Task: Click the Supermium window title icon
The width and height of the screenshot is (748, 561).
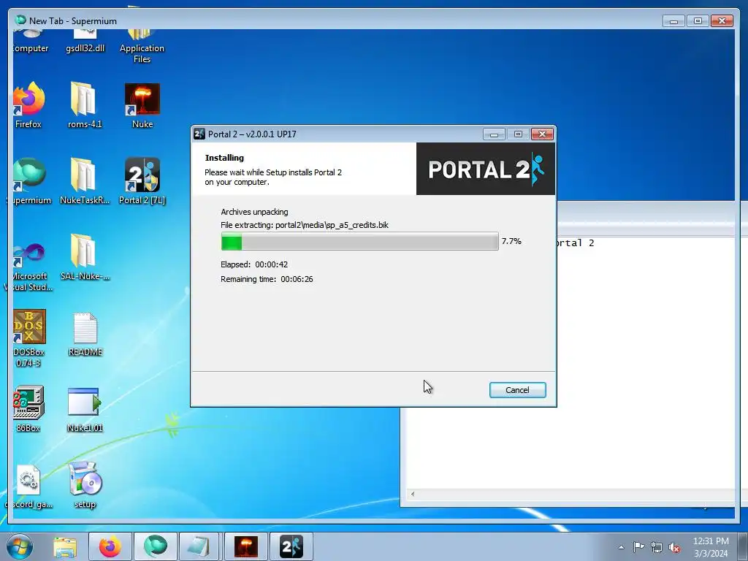Action: pos(20,20)
